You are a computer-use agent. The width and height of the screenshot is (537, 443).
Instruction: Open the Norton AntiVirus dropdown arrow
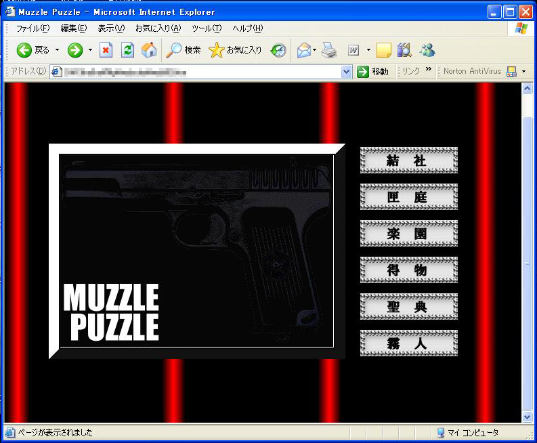tap(523, 72)
